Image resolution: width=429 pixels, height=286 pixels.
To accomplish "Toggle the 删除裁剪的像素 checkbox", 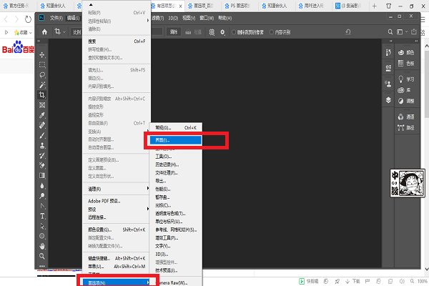I will click(x=234, y=32).
